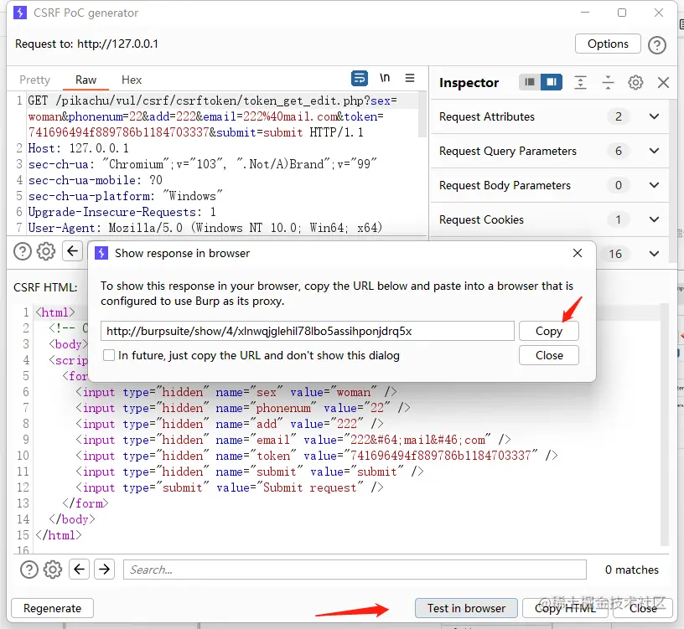Viewport: 684px width, 629px height.
Task: Tick the don't show this dialog checkbox
Action: tap(109, 355)
